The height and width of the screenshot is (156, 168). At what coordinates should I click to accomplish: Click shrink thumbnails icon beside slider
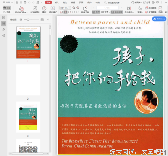tap(21, 19)
